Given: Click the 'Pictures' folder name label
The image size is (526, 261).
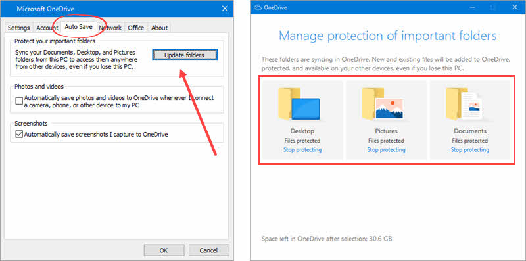Looking at the screenshot, I should click(x=386, y=131).
